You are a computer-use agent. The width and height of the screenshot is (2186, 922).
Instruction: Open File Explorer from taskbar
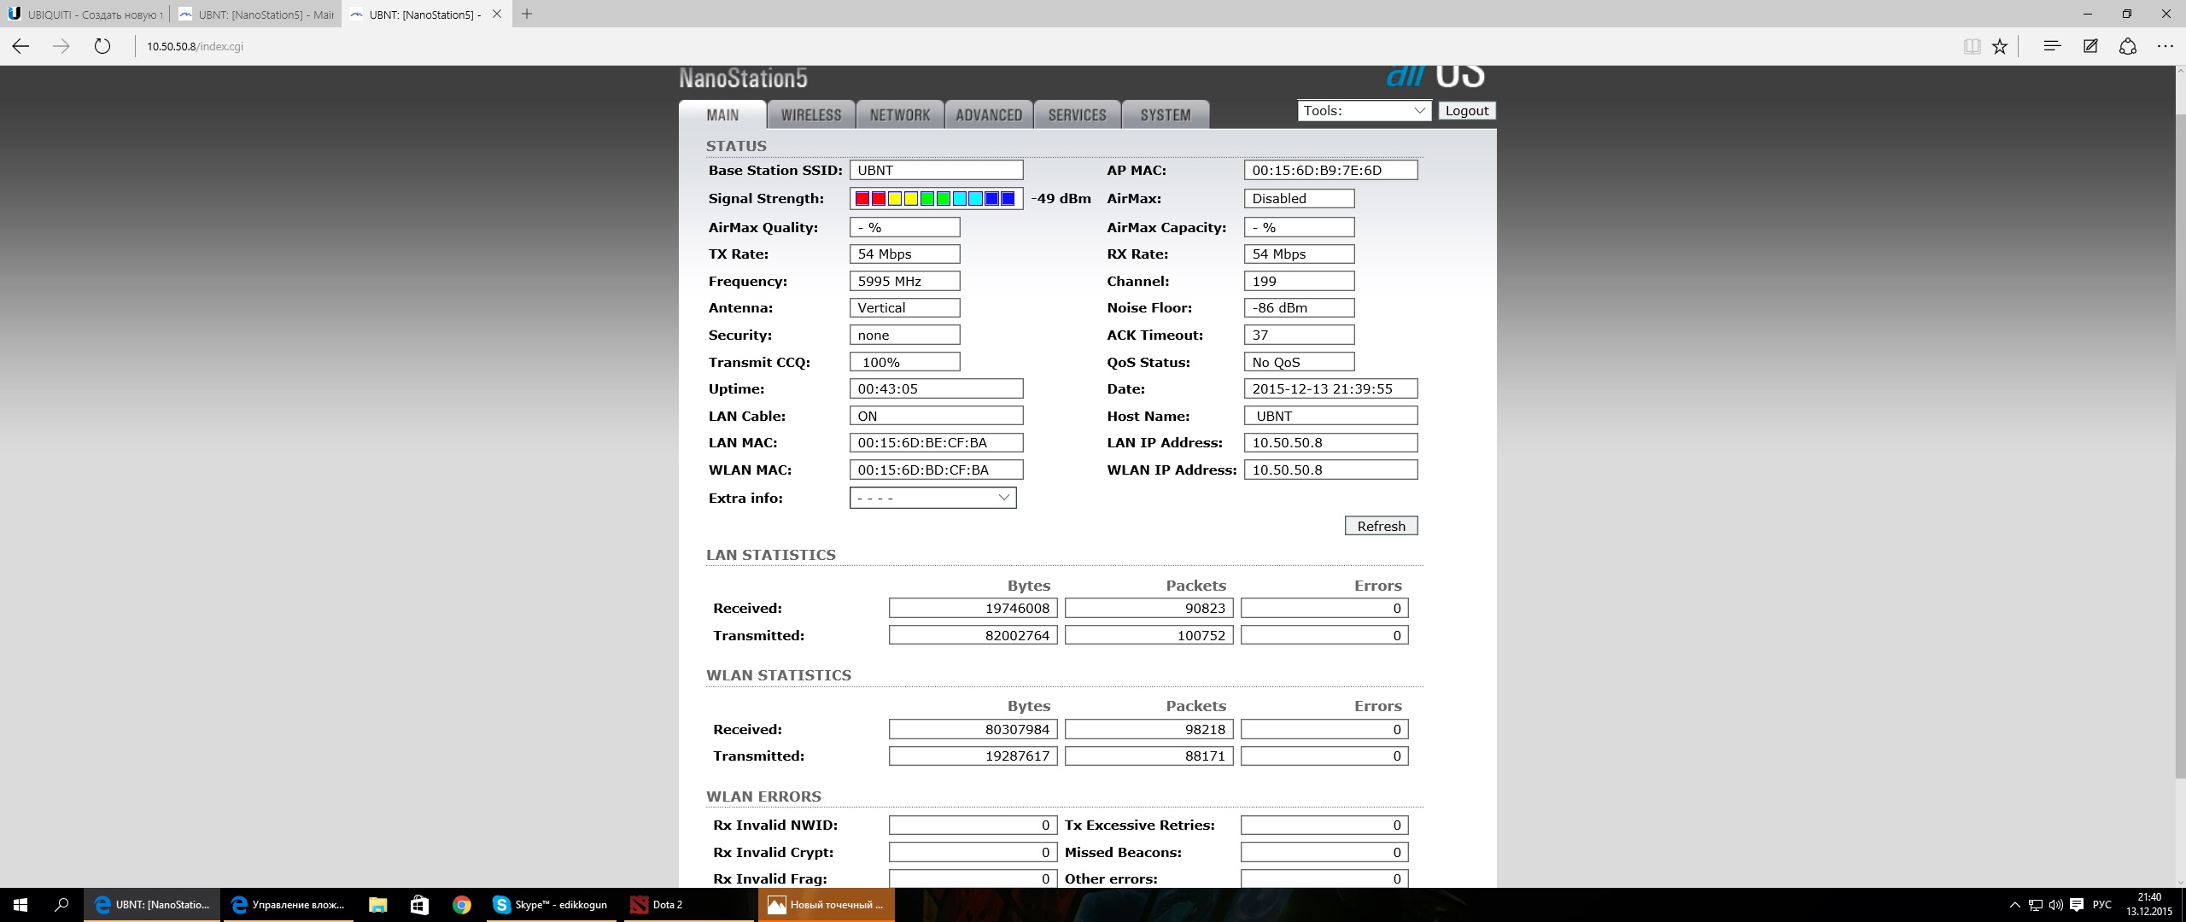pos(377,905)
